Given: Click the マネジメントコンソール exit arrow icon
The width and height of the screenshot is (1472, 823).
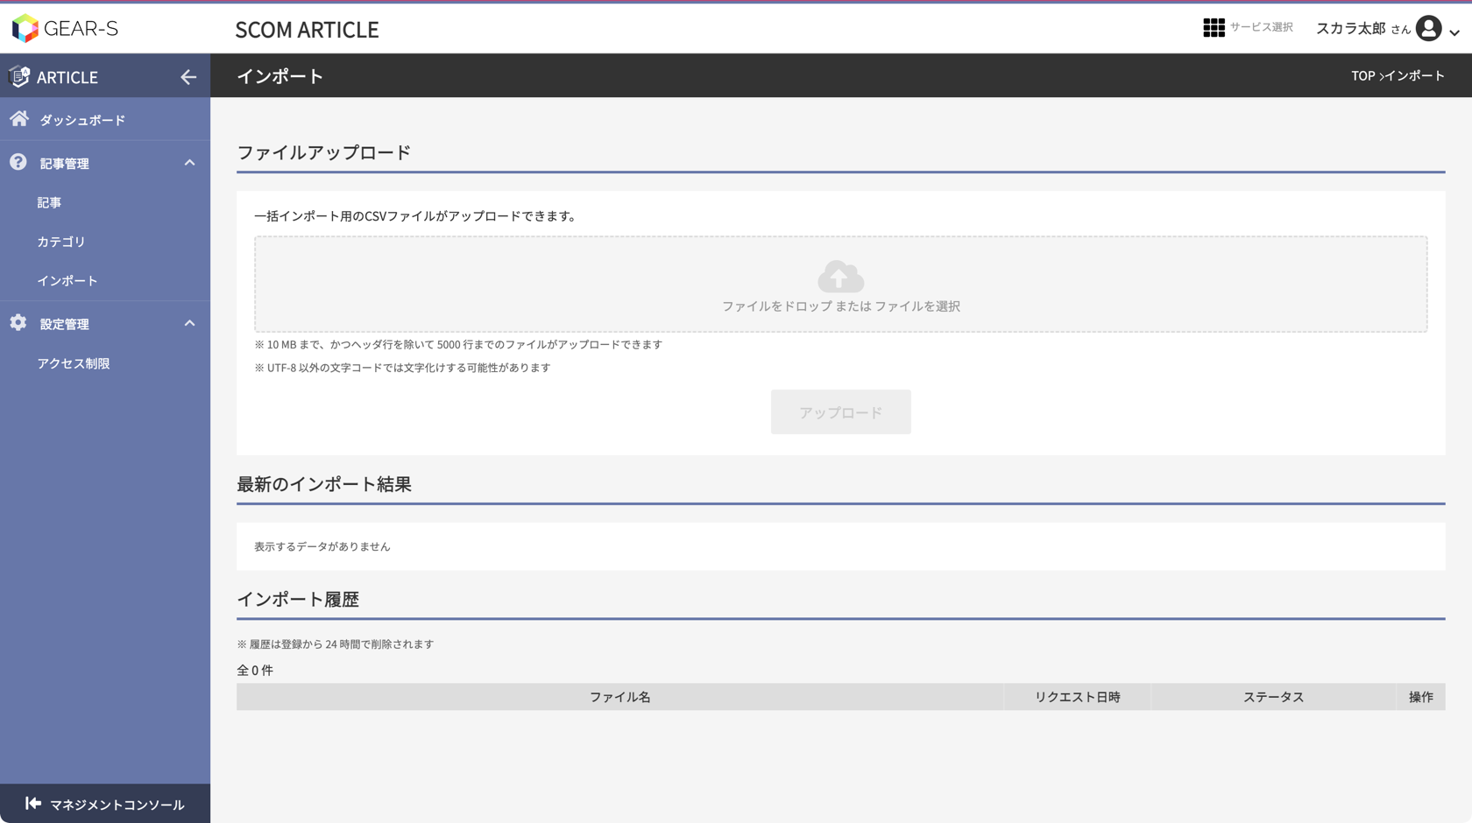Looking at the screenshot, I should pyautogui.click(x=33, y=803).
